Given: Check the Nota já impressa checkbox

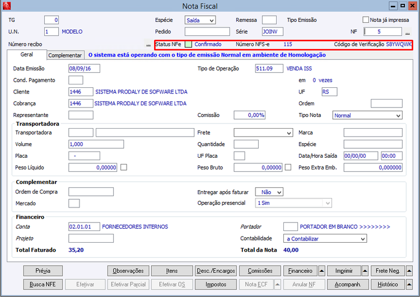Looking at the screenshot, I should coord(366,20).
